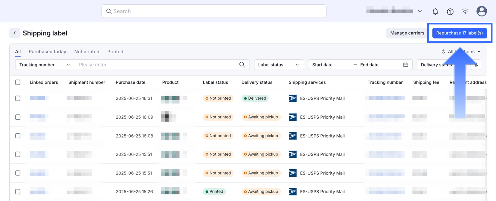Open the calendar icon in date range
Image resolution: width=496 pixels, height=201 pixels.
pyautogui.click(x=406, y=65)
